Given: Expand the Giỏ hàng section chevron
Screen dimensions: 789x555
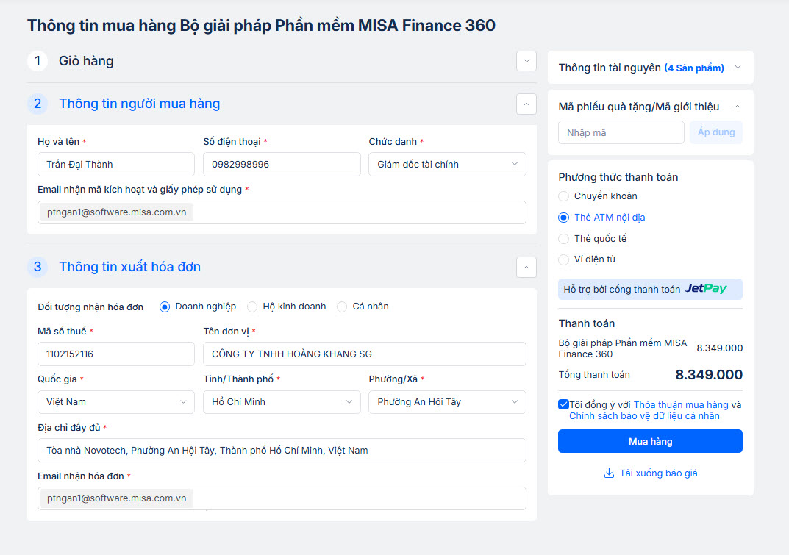Looking at the screenshot, I should (x=526, y=61).
